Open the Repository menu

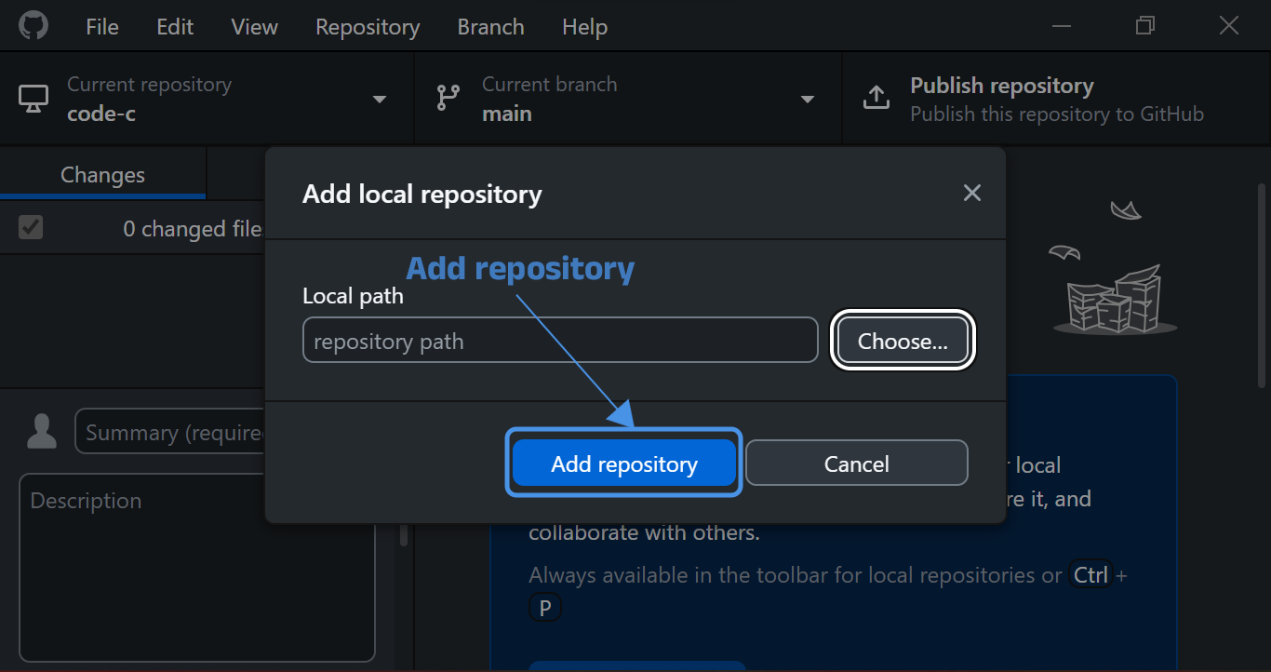click(367, 27)
